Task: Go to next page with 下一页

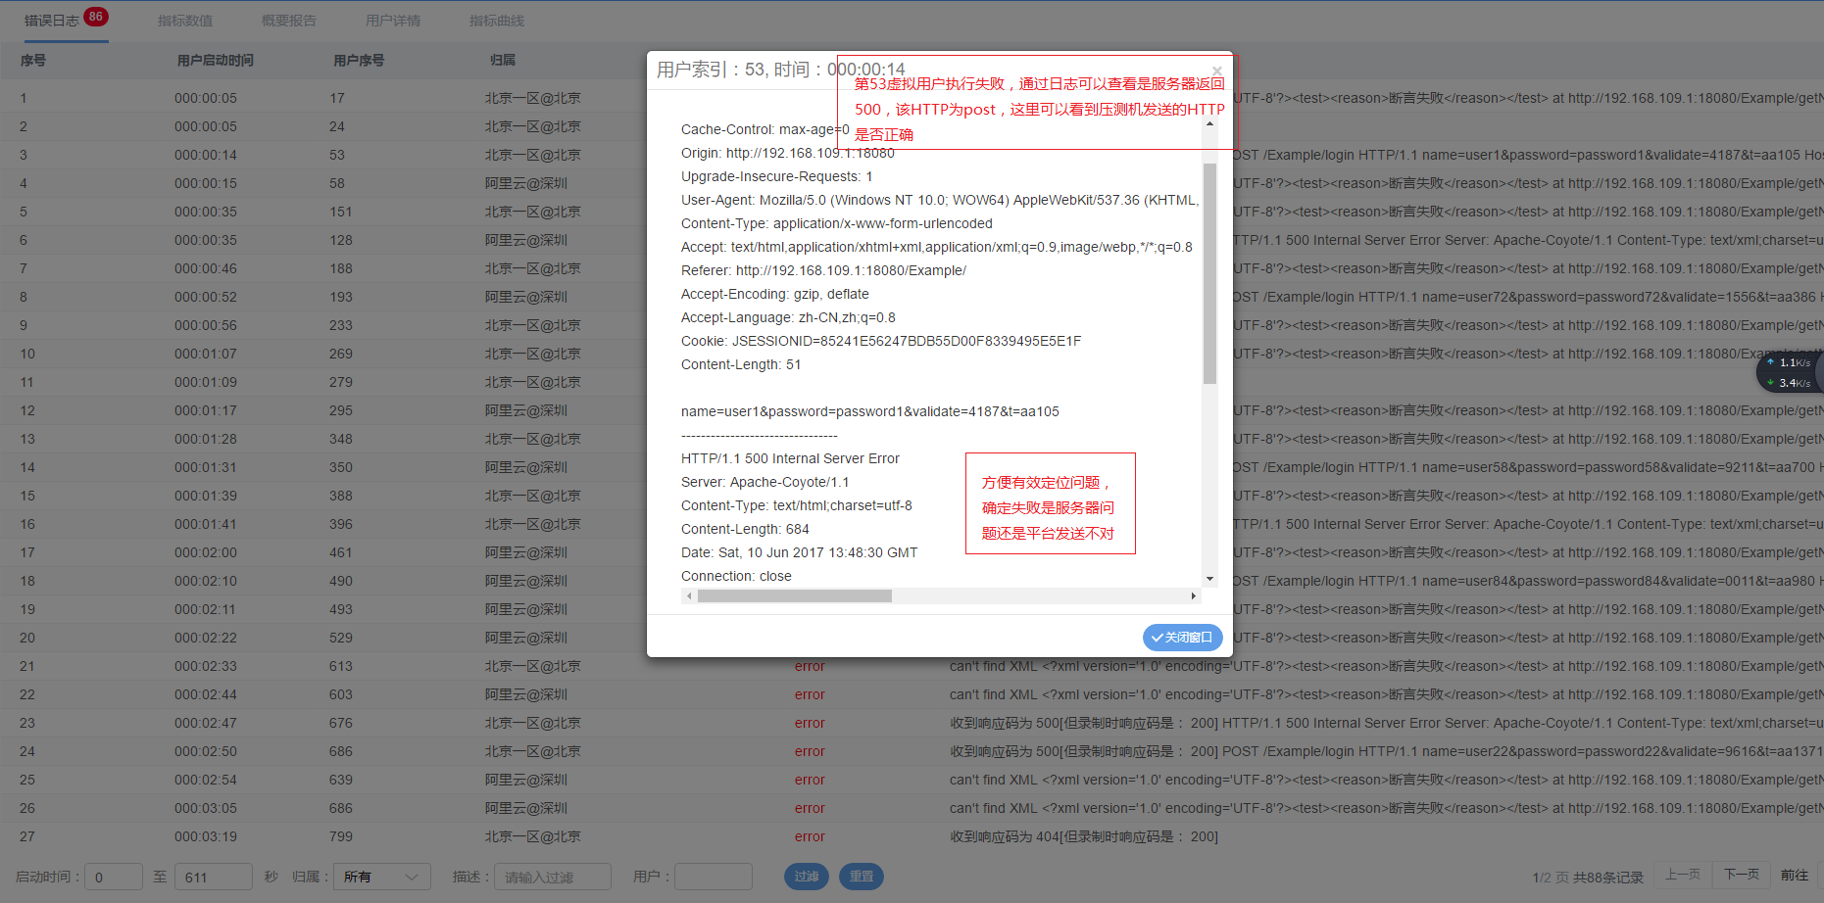Action: [1741, 875]
